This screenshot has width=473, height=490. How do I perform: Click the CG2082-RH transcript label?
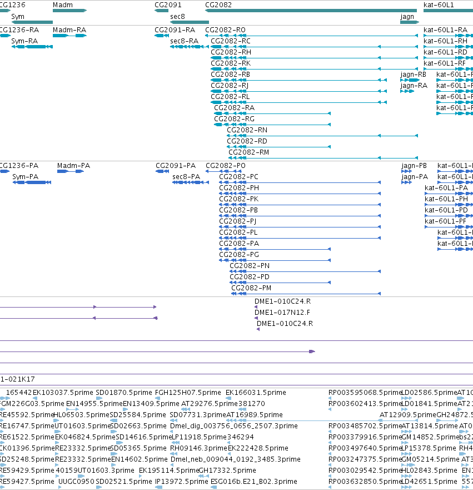coord(231,52)
